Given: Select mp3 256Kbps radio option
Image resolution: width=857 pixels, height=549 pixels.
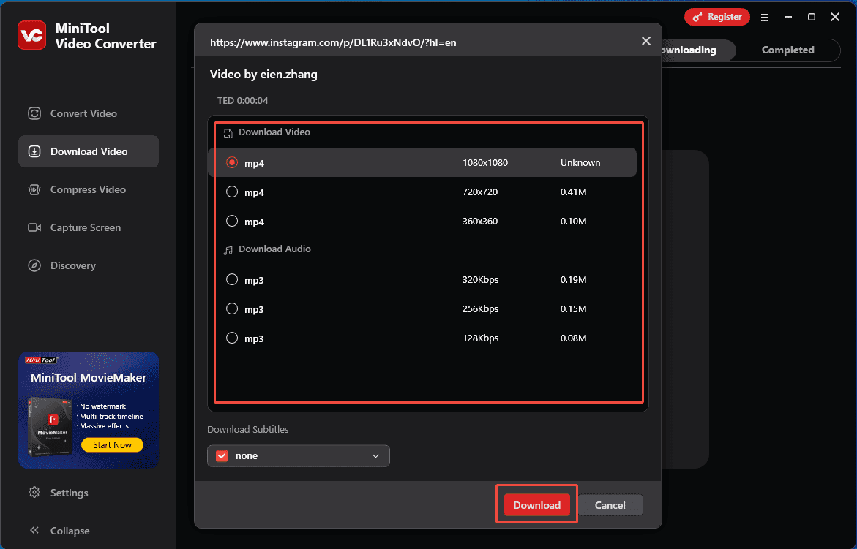Looking at the screenshot, I should [232, 309].
